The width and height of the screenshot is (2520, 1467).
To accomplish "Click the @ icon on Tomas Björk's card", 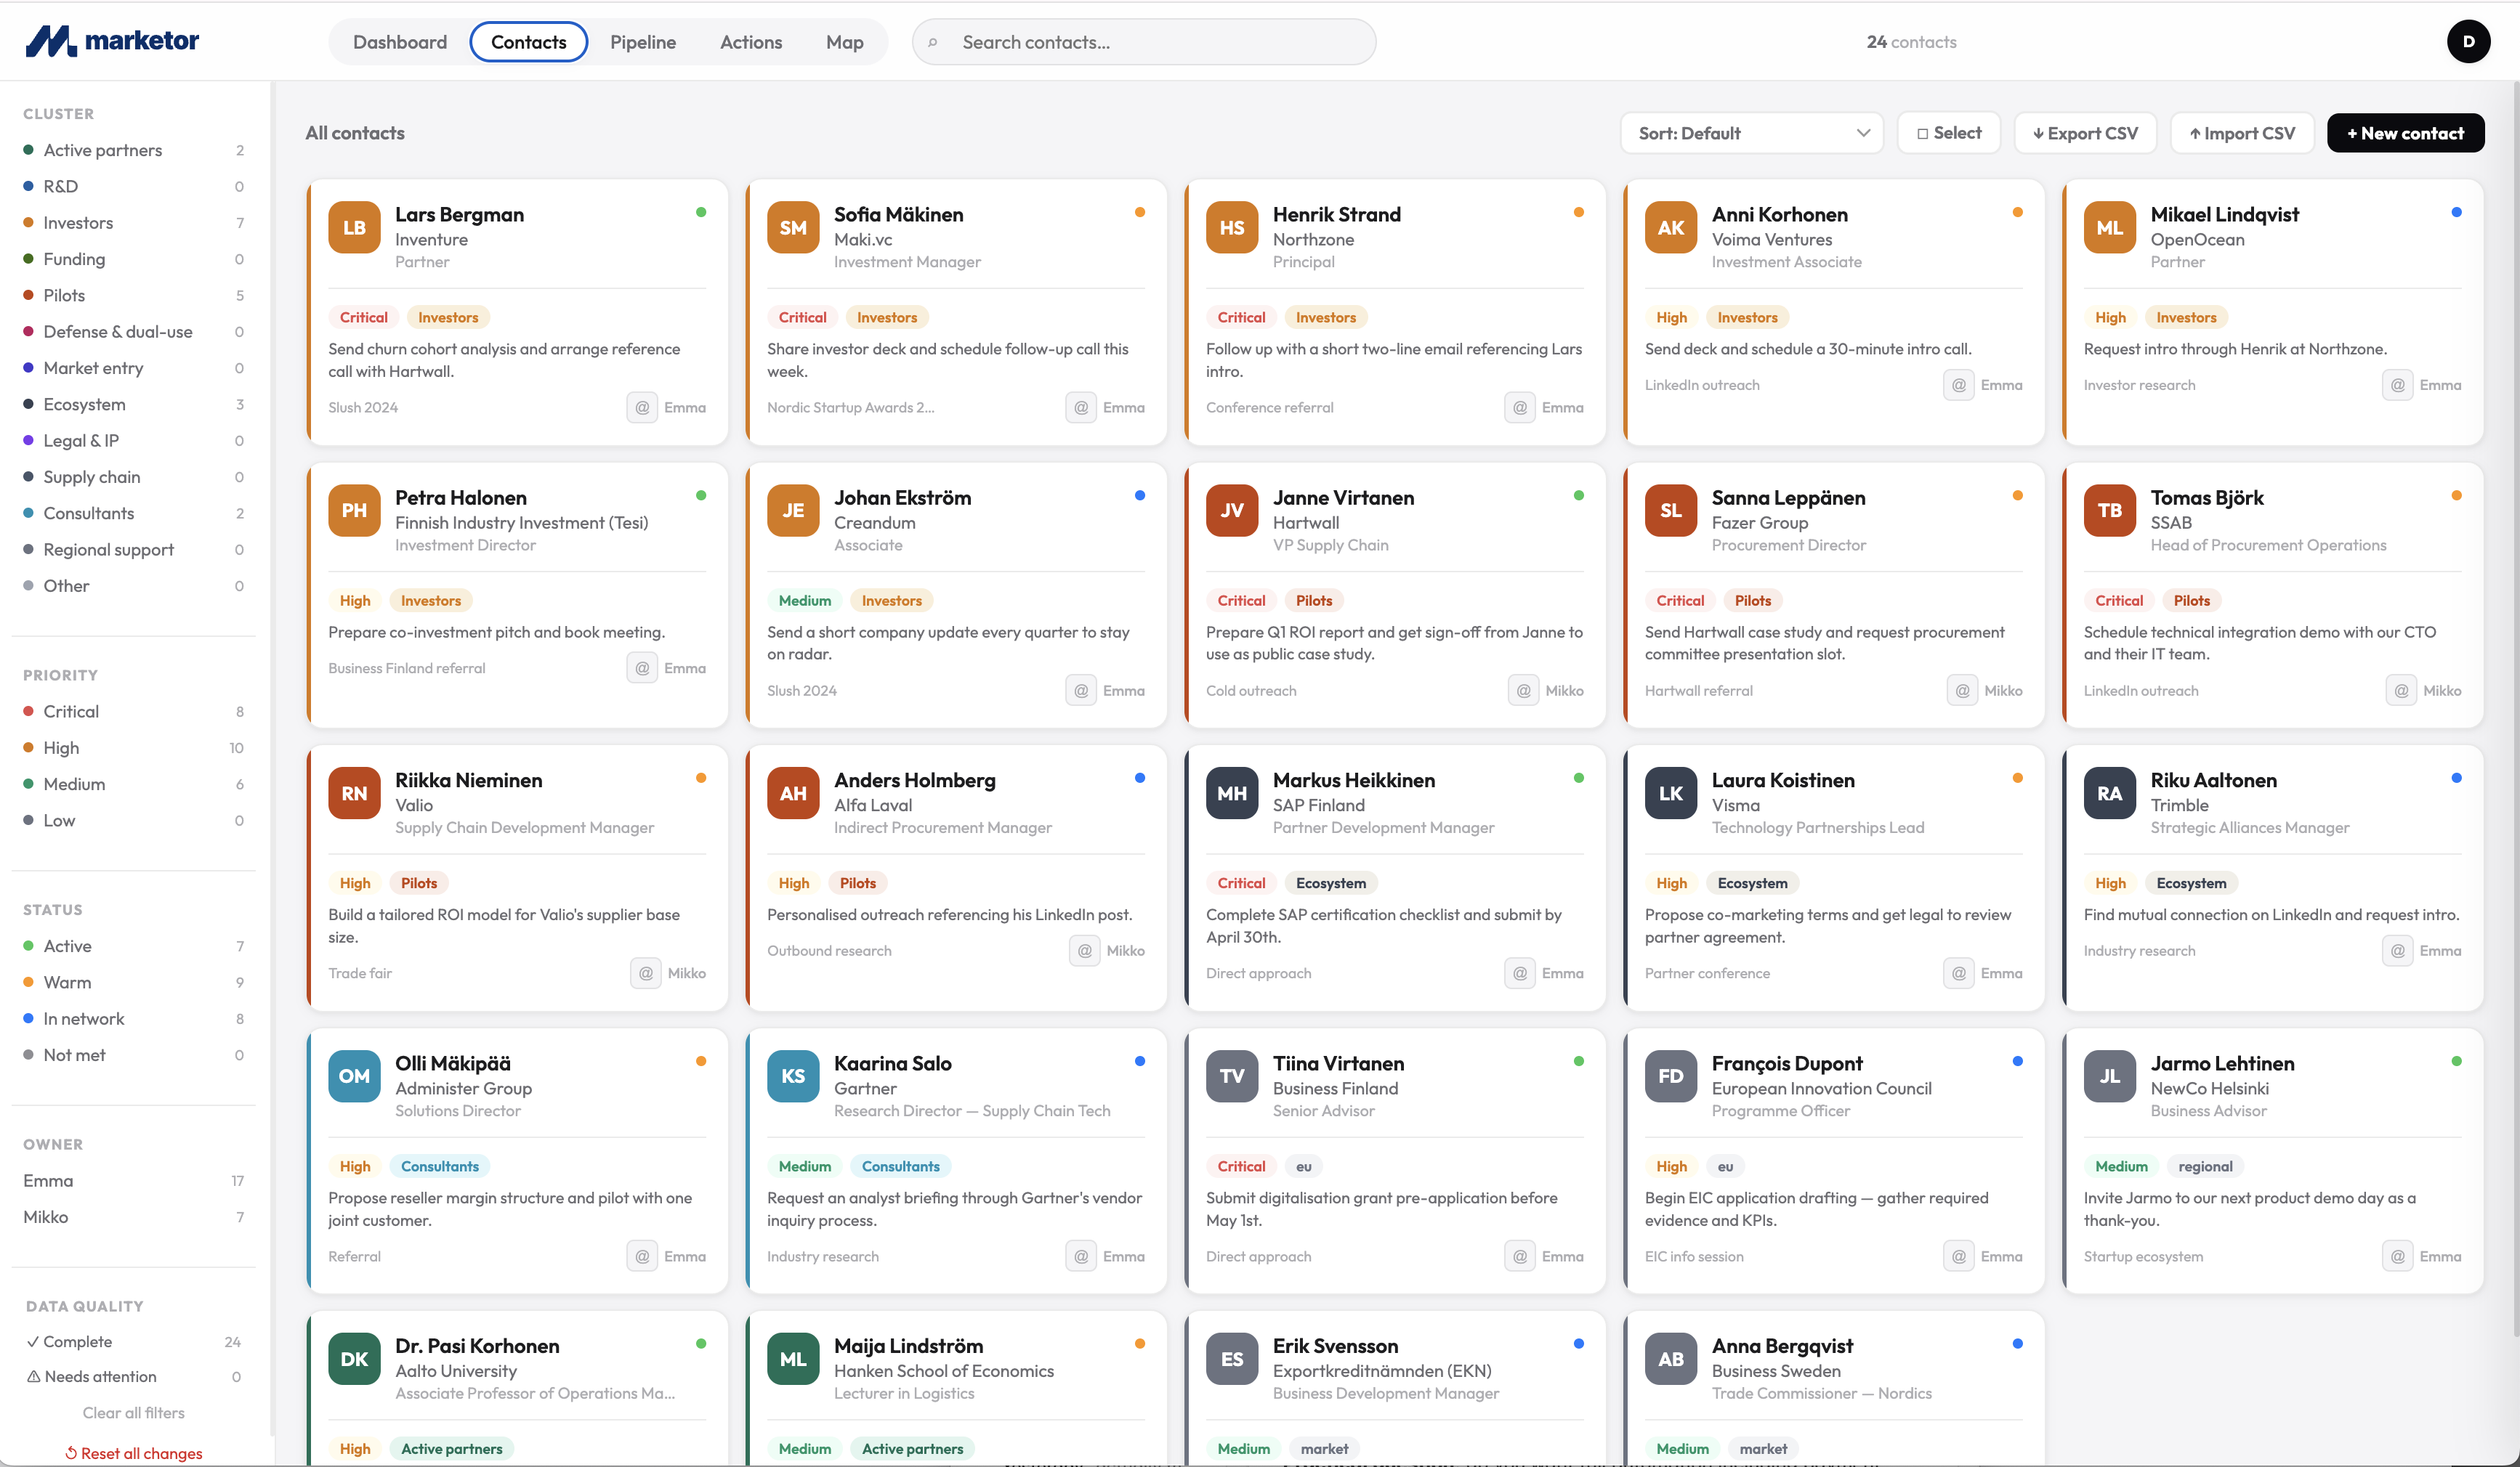I will (x=2401, y=691).
